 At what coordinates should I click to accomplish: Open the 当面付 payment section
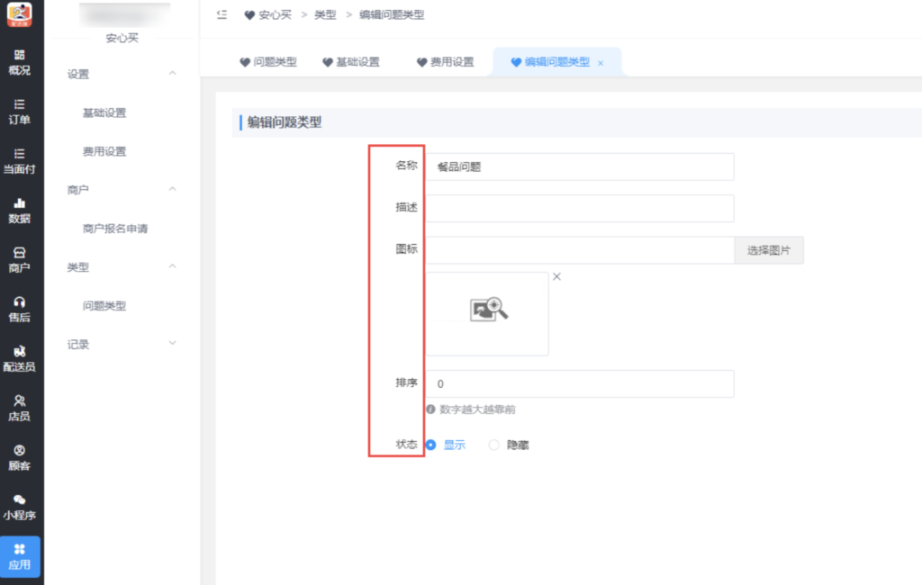[20, 162]
